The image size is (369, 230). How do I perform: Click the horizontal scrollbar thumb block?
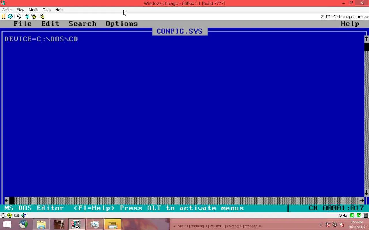[x=12, y=200]
